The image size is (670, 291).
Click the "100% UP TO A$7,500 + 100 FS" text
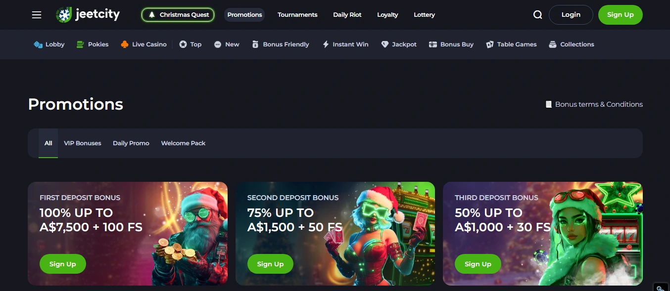[91, 220]
